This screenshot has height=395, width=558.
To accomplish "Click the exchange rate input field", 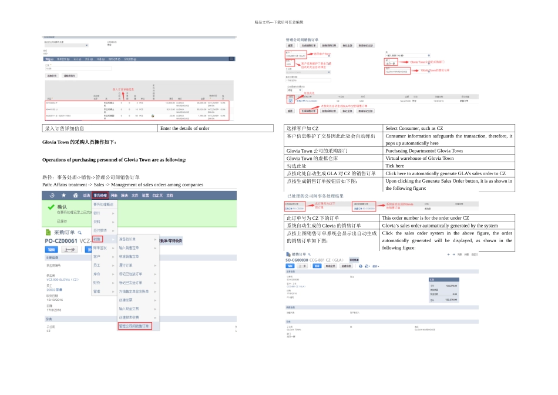I will (78, 68).
